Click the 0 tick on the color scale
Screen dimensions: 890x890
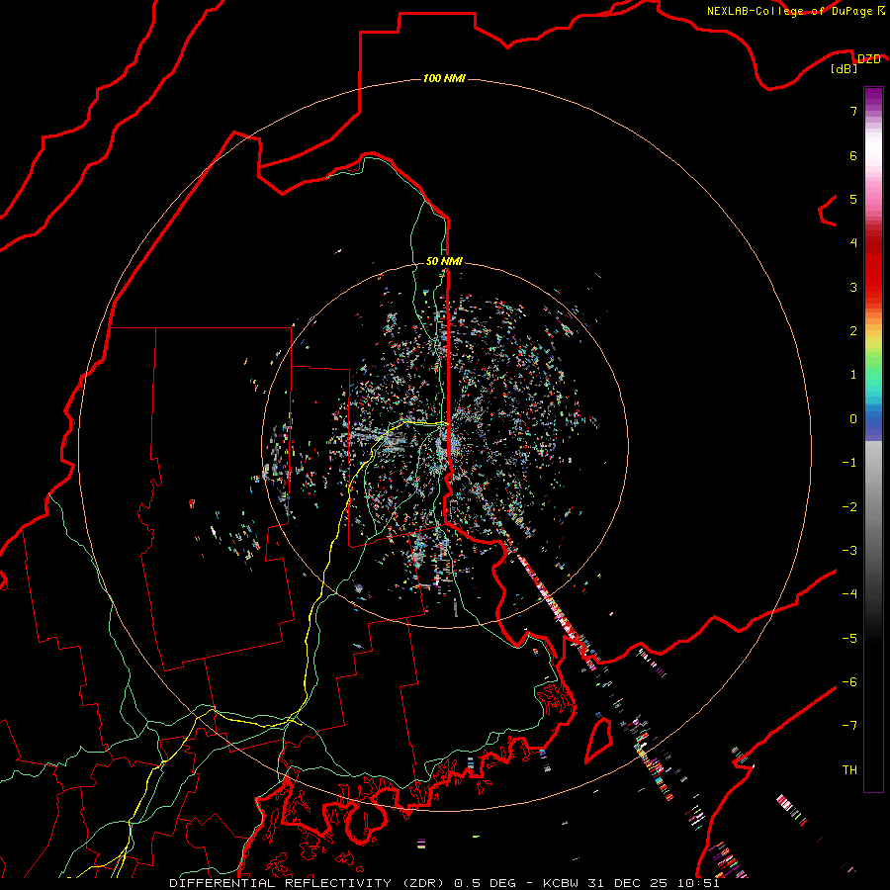click(853, 419)
